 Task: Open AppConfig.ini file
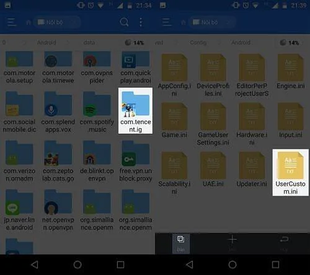[174, 76]
